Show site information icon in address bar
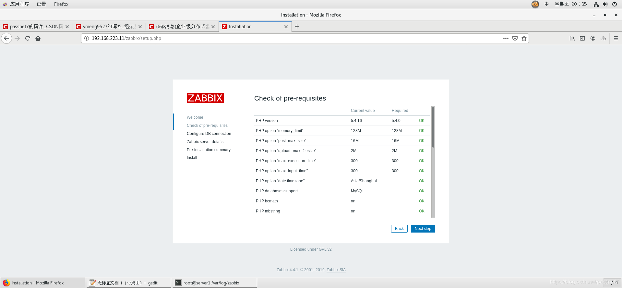 (87, 38)
